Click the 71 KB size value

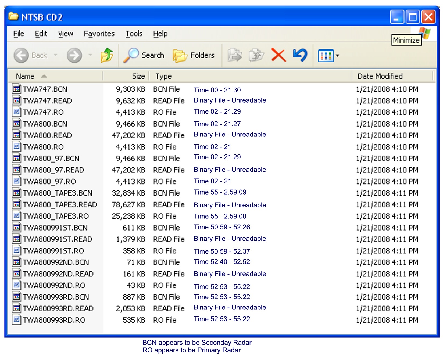[x=136, y=262]
